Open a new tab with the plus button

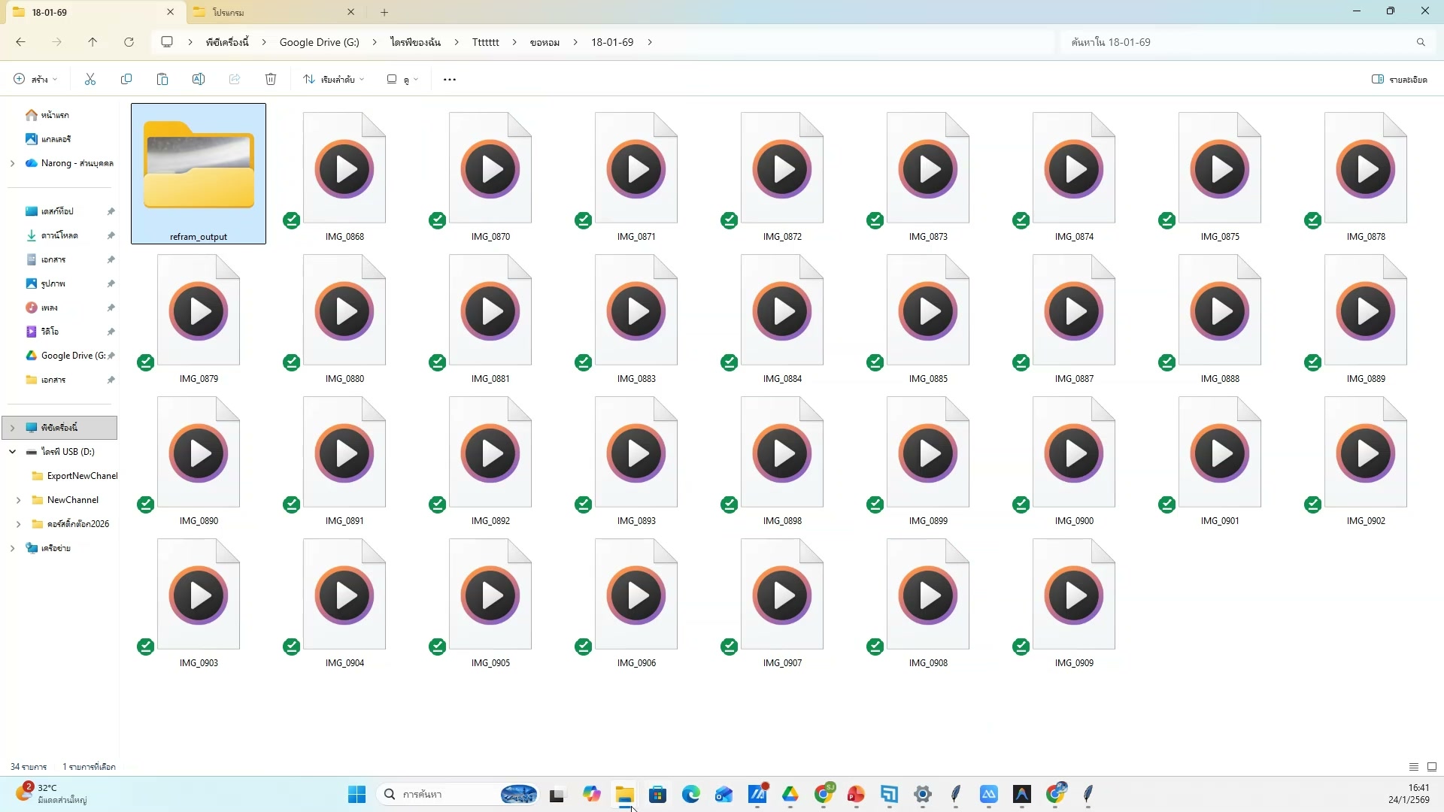click(384, 12)
